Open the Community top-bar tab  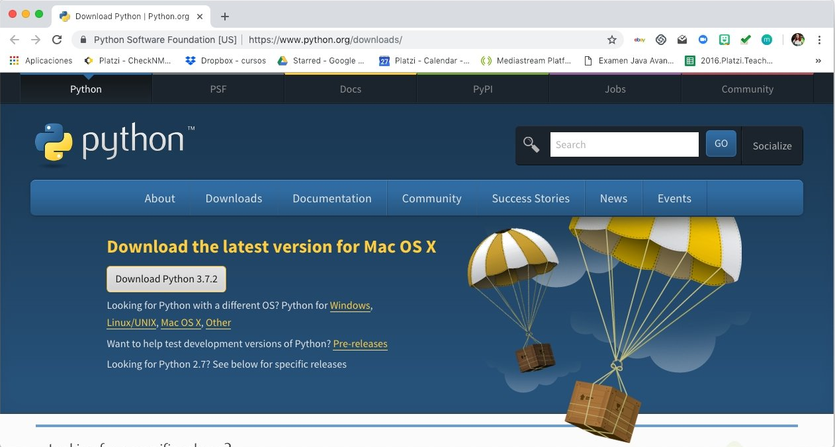(748, 89)
